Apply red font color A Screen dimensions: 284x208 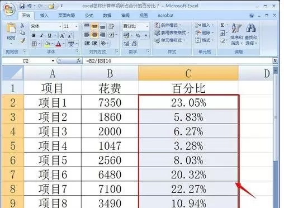click(59, 44)
